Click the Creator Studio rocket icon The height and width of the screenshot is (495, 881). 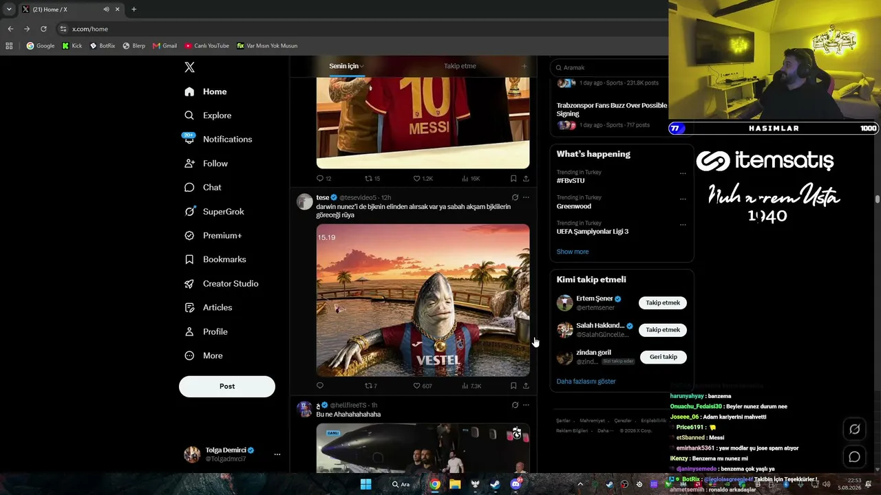coord(189,284)
